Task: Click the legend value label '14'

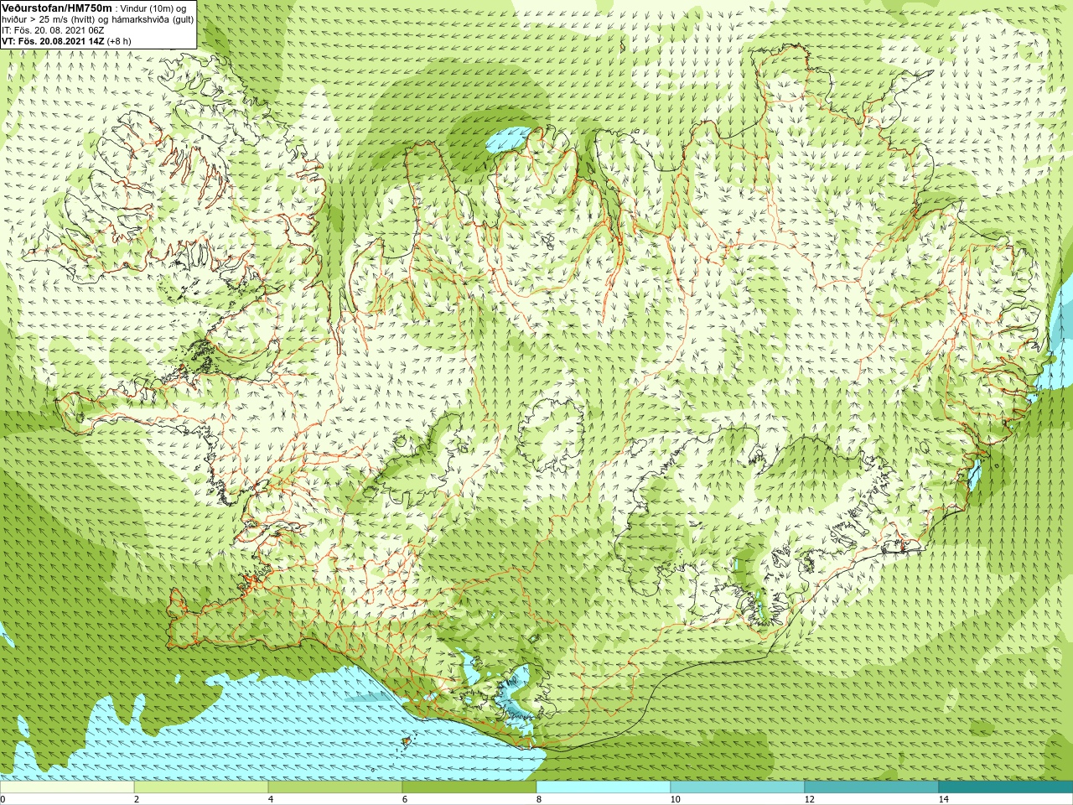Action: 943,799
